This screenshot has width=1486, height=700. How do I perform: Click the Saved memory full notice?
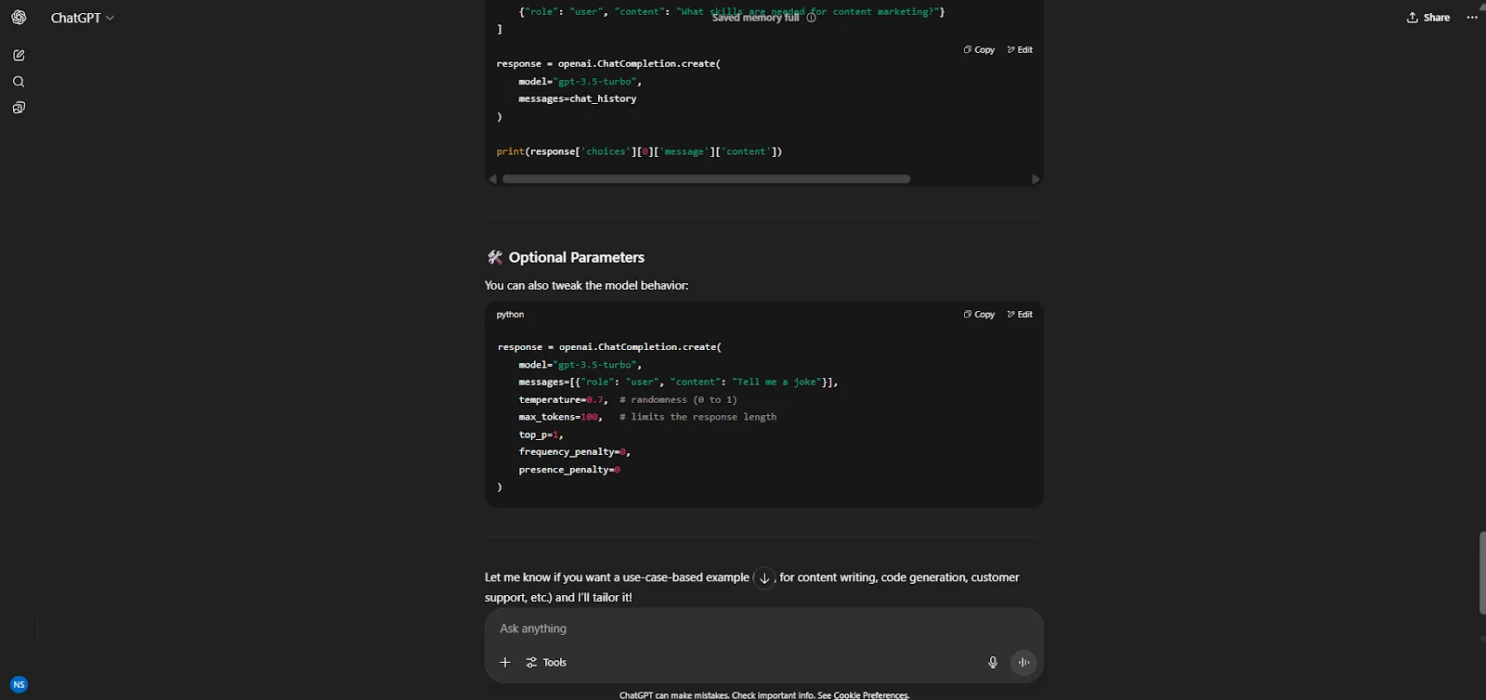click(x=755, y=18)
